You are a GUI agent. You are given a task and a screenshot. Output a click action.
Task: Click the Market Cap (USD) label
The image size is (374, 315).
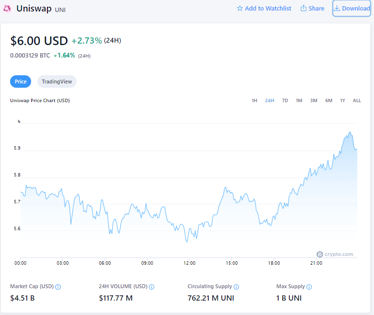pos(32,286)
